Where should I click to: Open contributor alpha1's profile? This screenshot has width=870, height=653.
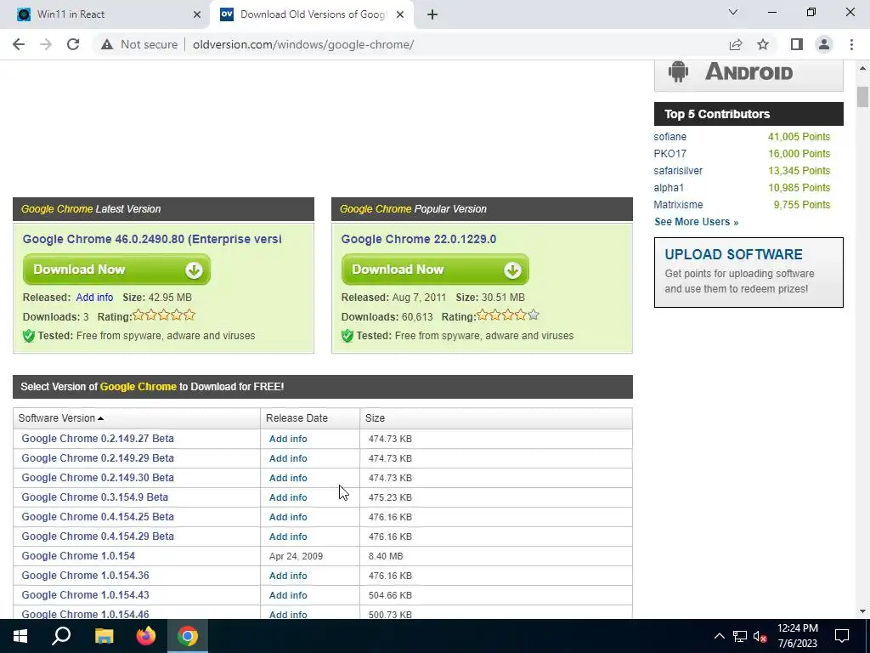[669, 188]
